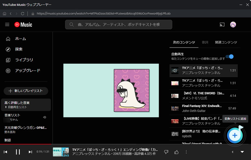Click the npbstk artist name
The height and width of the screenshot is (160, 251).
click(x=187, y=136)
